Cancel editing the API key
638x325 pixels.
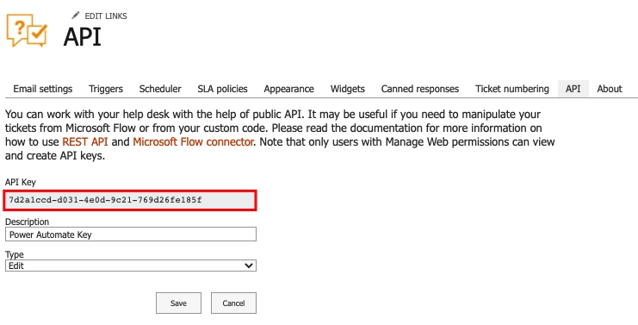coord(233,303)
